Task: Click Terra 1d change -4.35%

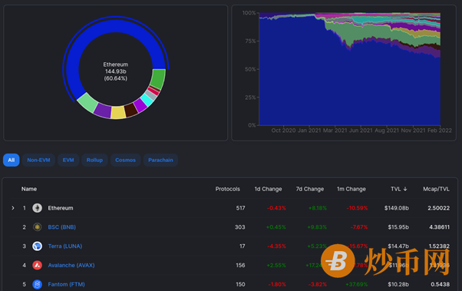Action: [x=276, y=246]
